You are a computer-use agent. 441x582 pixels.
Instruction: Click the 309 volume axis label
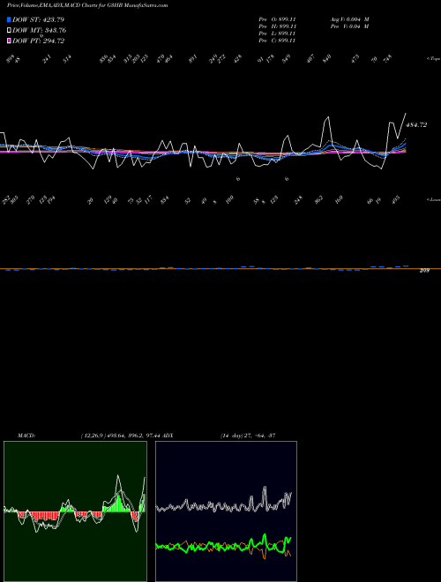(424, 271)
